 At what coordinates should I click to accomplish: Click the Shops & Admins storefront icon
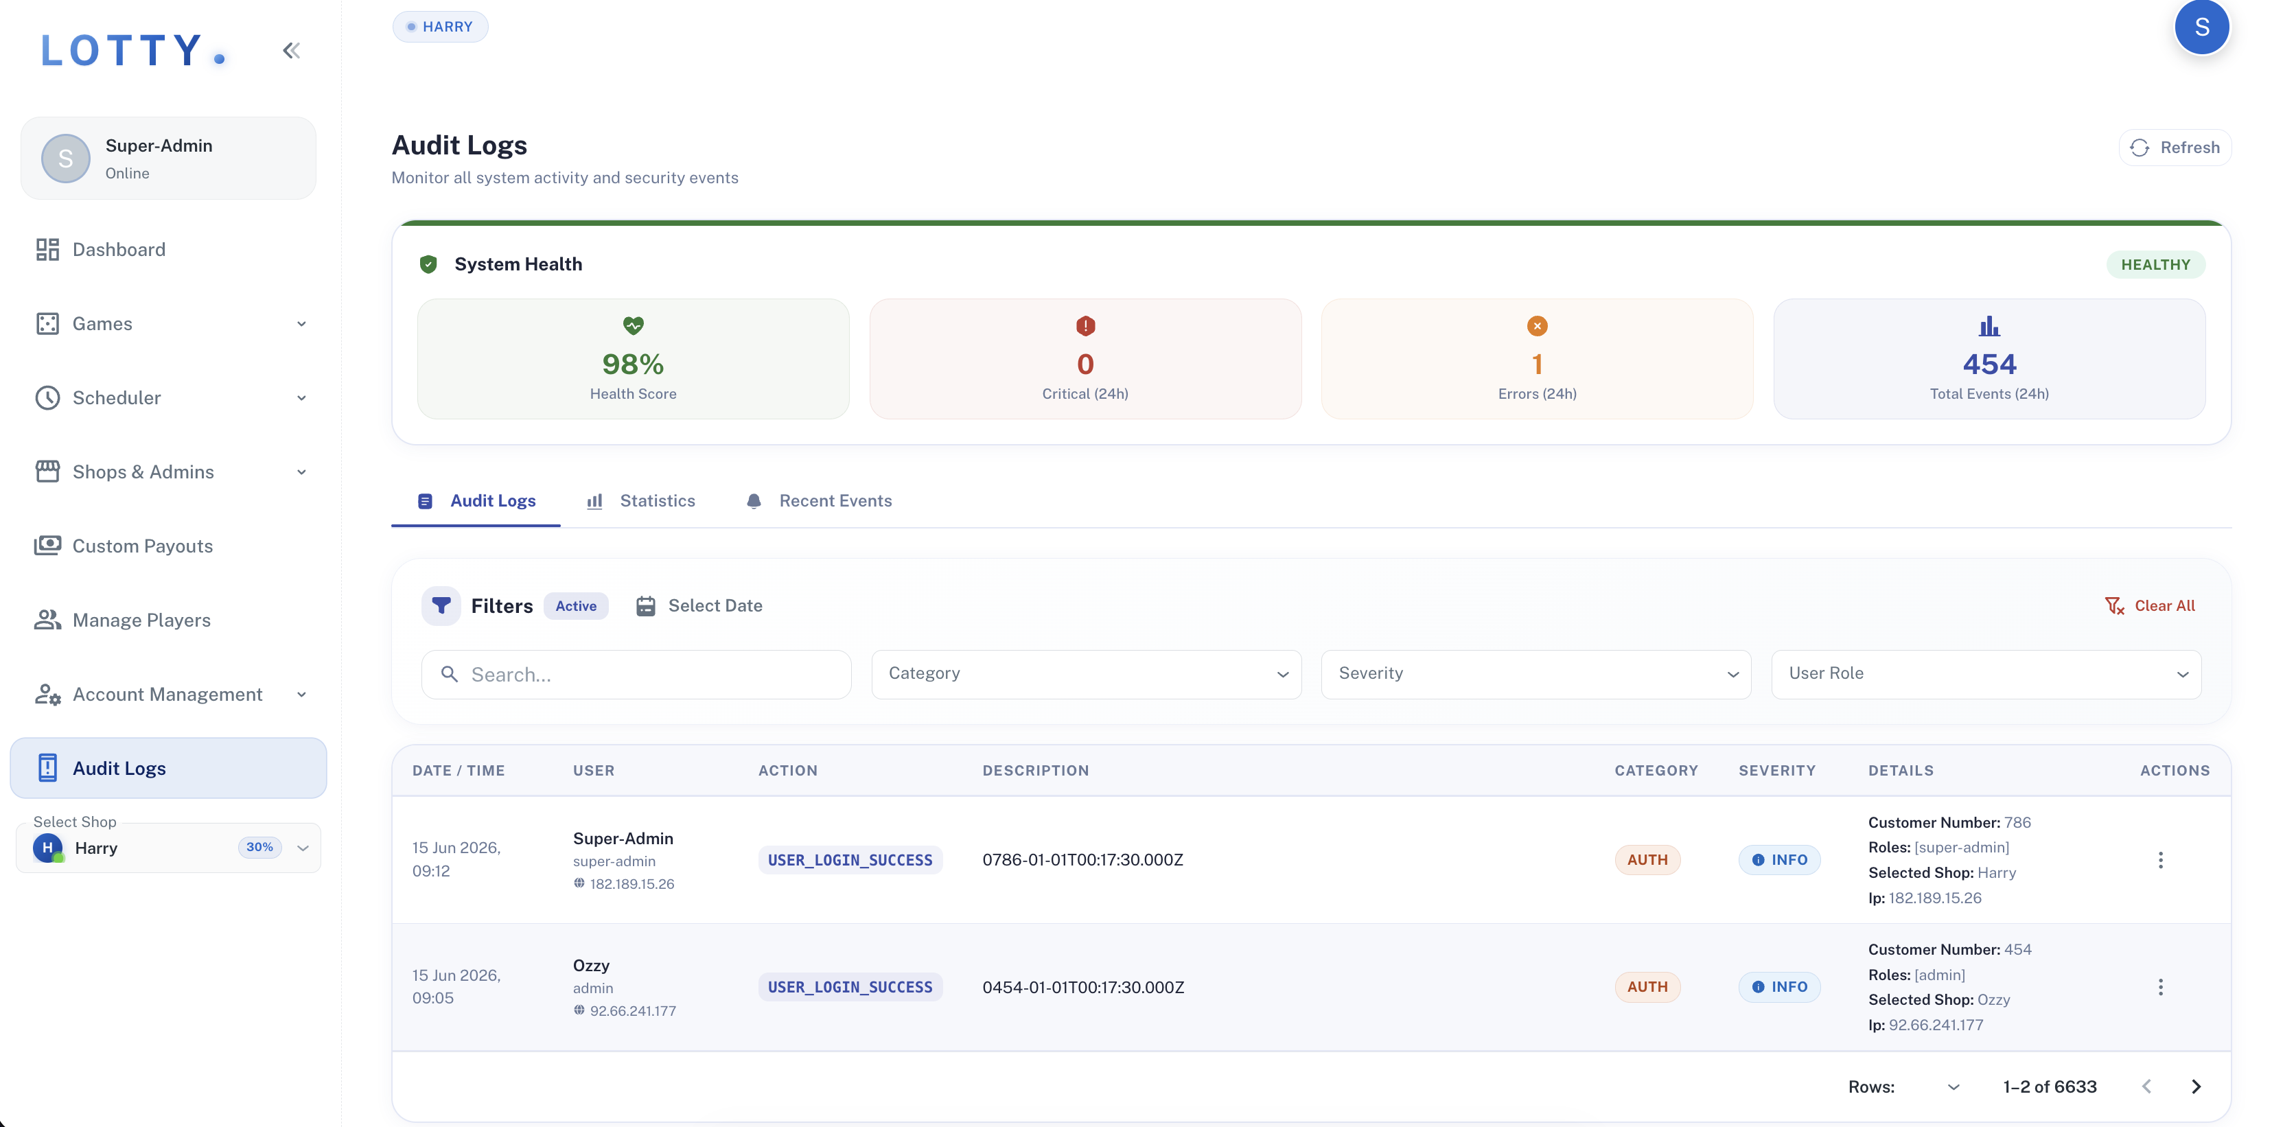(x=47, y=472)
